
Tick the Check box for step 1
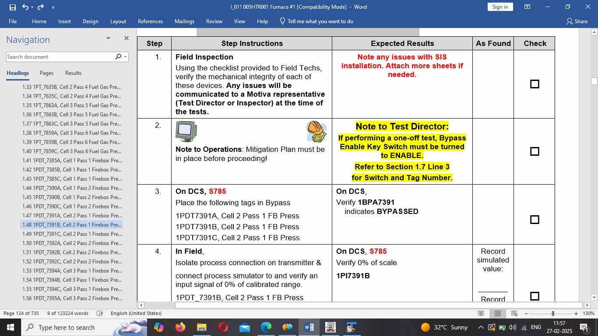(535, 84)
